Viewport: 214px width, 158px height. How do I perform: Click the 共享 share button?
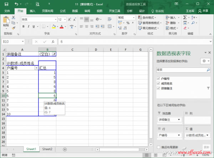click(203, 11)
